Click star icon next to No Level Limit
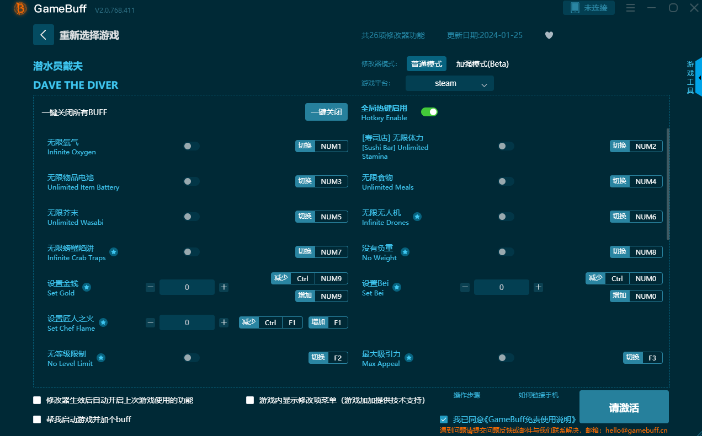Image resolution: width=702 pixels, height=436 pixels. pyautogui.click(x=102, y=358)
